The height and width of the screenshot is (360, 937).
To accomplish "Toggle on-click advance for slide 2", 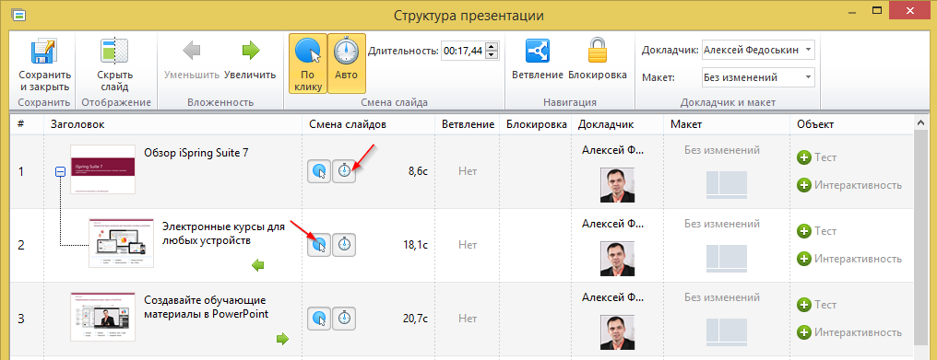I will point(319,245).
